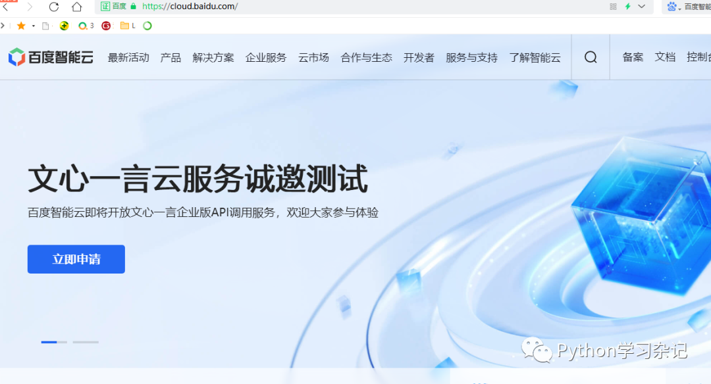Click the site search magnifier icon
The image size is (711, 384).
point(591,57)
